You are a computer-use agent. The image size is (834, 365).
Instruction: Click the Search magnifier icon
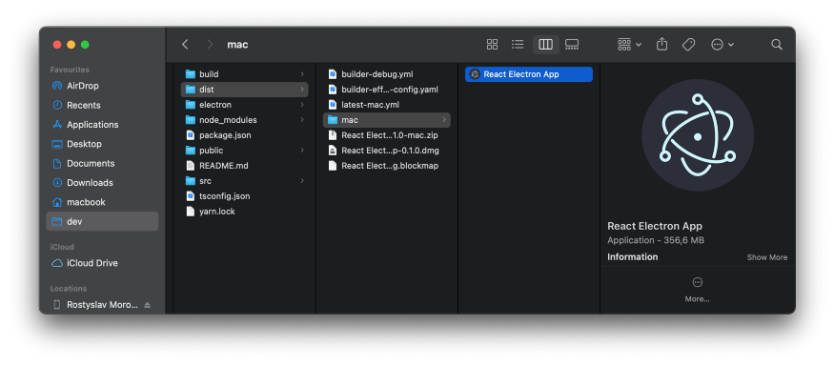[x=777, y=45]
